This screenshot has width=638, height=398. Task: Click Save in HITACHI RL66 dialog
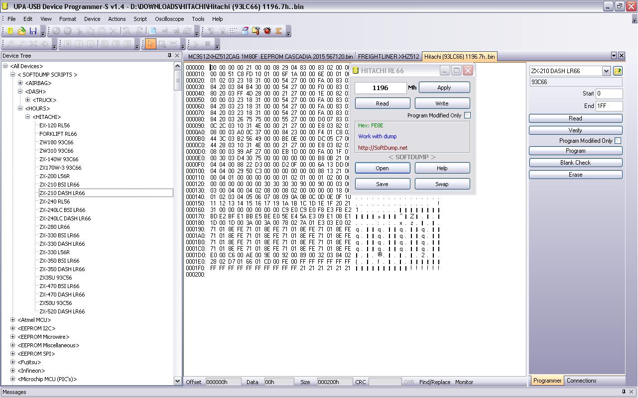point(383,184)
